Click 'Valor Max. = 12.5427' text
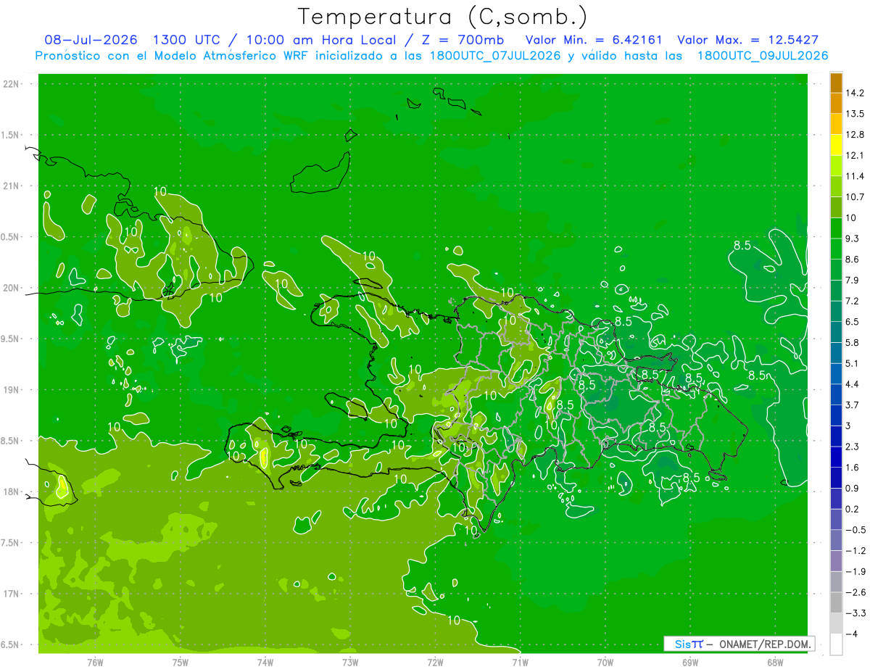The image size is (870, 672). click(x=747, y=40)
